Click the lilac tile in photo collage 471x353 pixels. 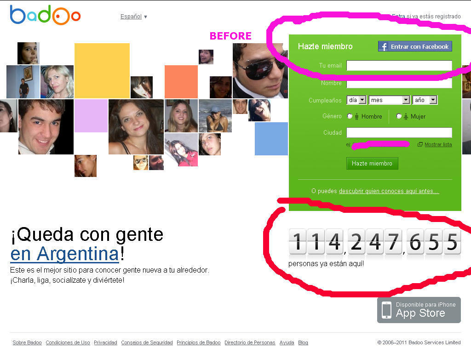pos(91,115)
